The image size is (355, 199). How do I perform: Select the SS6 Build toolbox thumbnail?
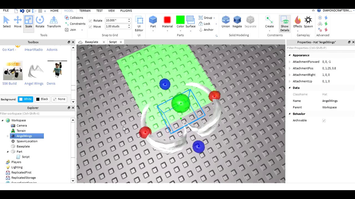12,71
